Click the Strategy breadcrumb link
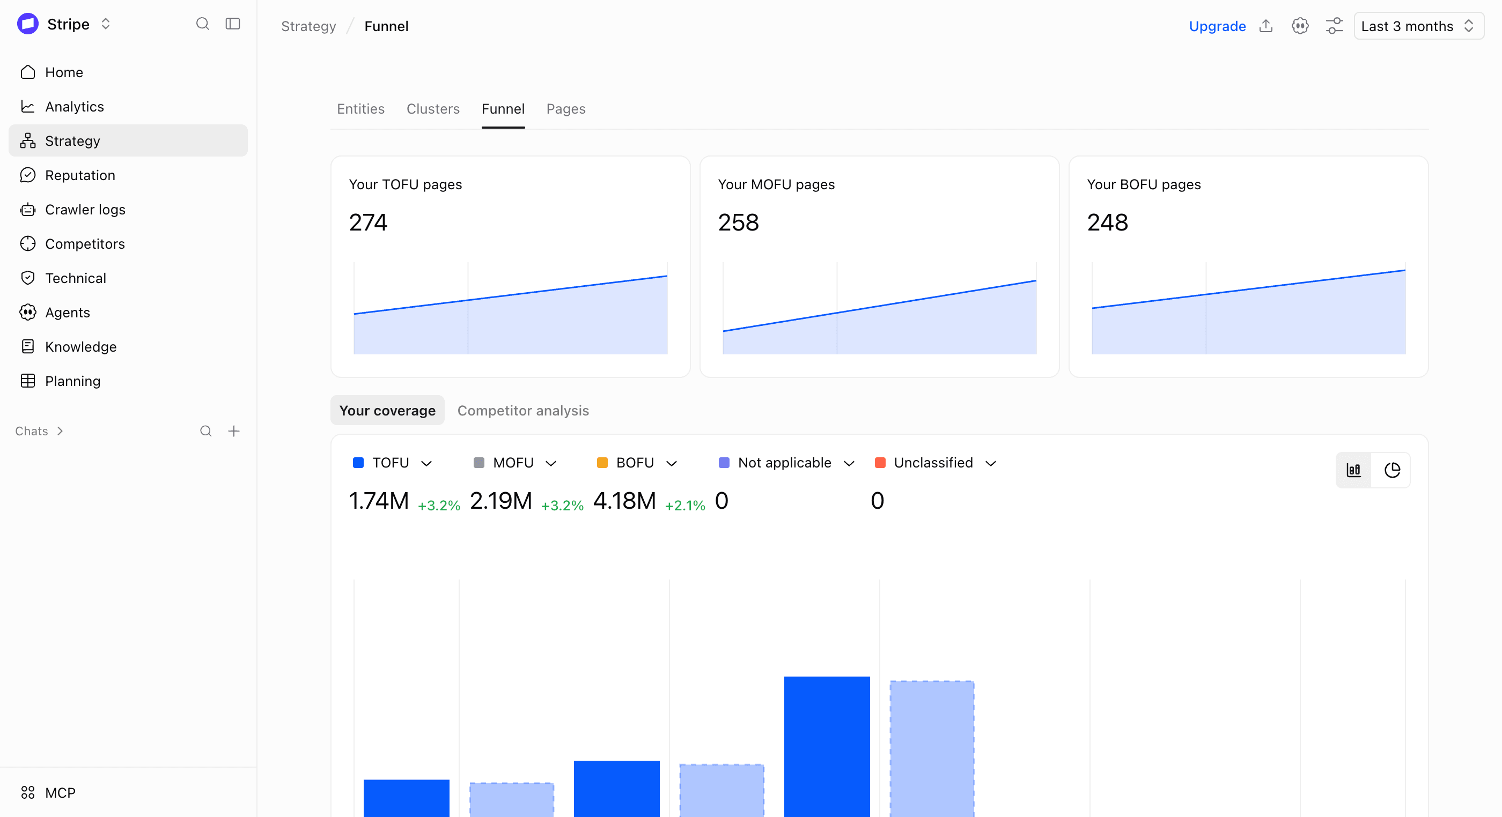Image resolution: width=1502 pixels, height=817 pixels. 308,26
